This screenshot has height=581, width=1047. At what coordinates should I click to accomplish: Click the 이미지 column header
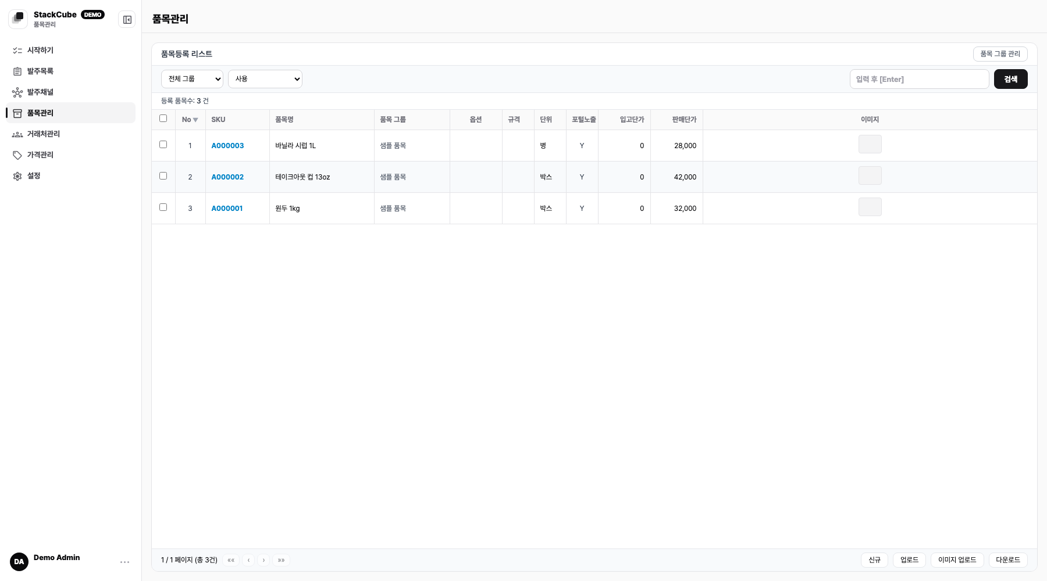870,120
